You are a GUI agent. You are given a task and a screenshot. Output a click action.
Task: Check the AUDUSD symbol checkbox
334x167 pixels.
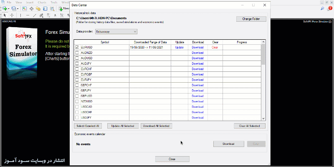point(77,58)
